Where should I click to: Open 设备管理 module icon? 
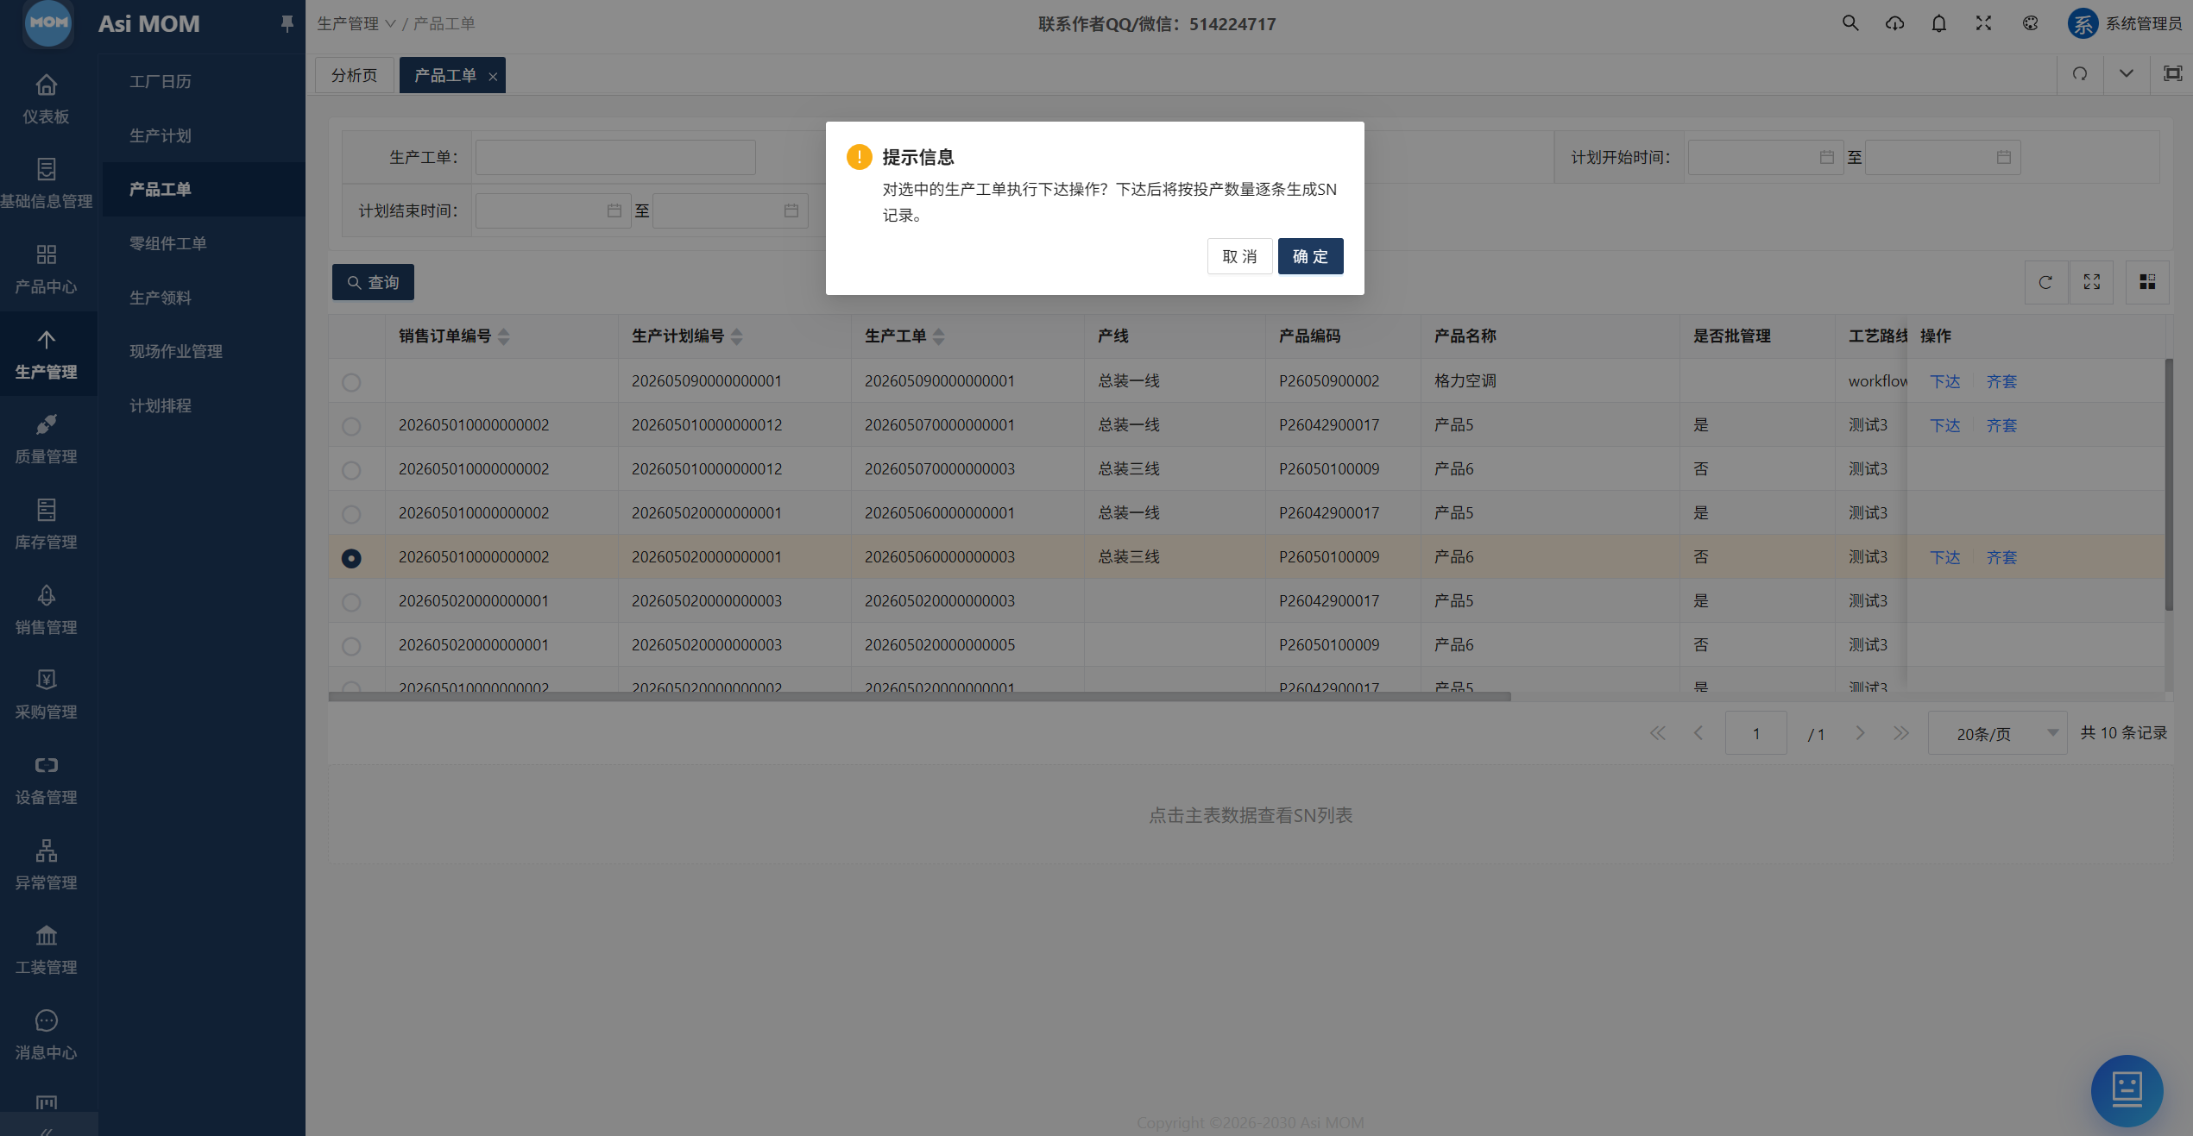47,765
